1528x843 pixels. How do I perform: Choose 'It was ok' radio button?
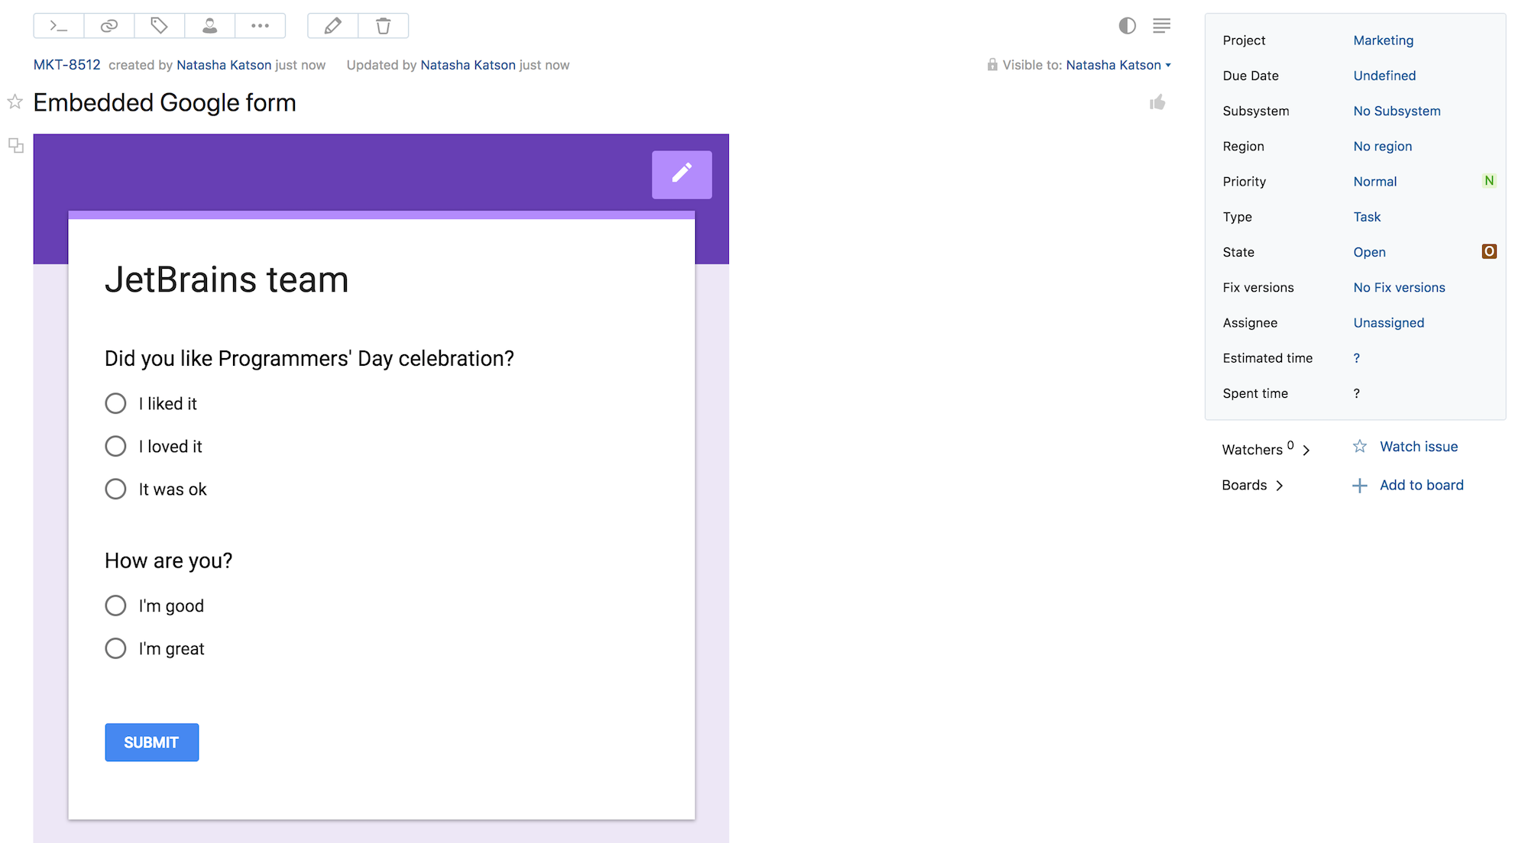point(115,489)
